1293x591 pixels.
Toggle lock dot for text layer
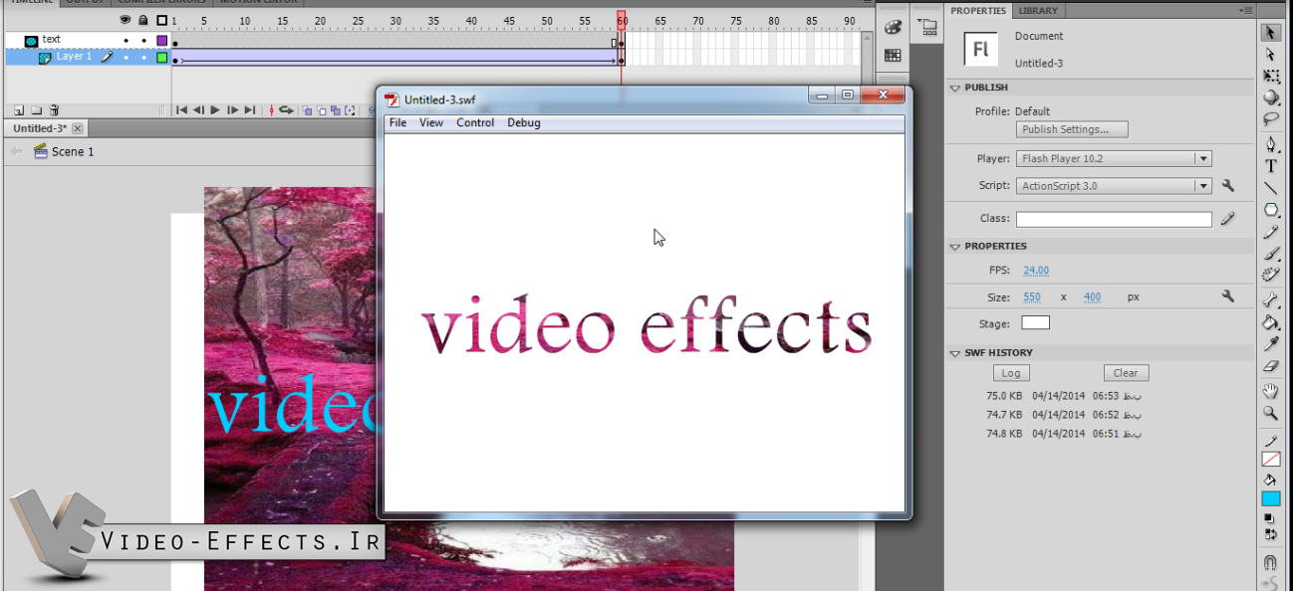(144, 41)
